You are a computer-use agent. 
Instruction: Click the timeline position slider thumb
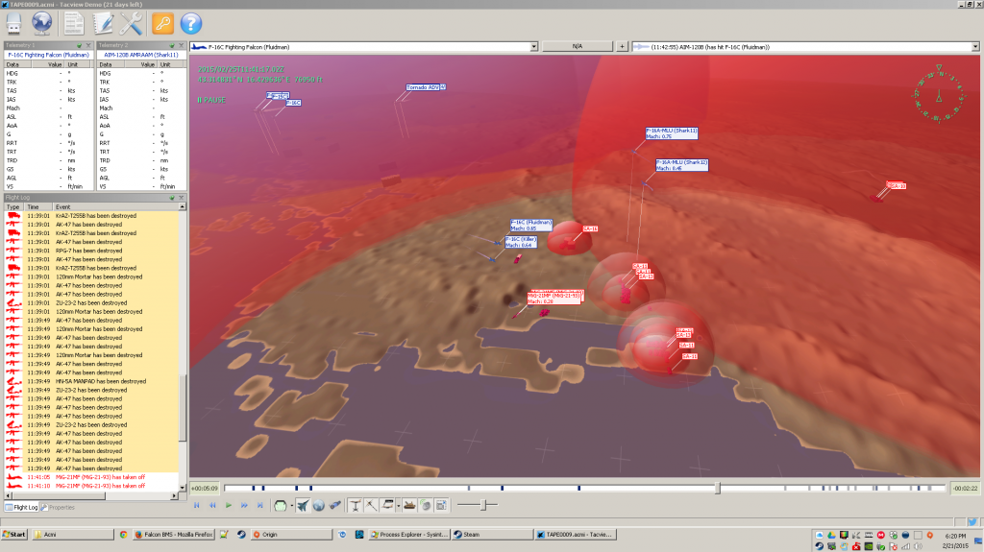(x=717, y=488)
